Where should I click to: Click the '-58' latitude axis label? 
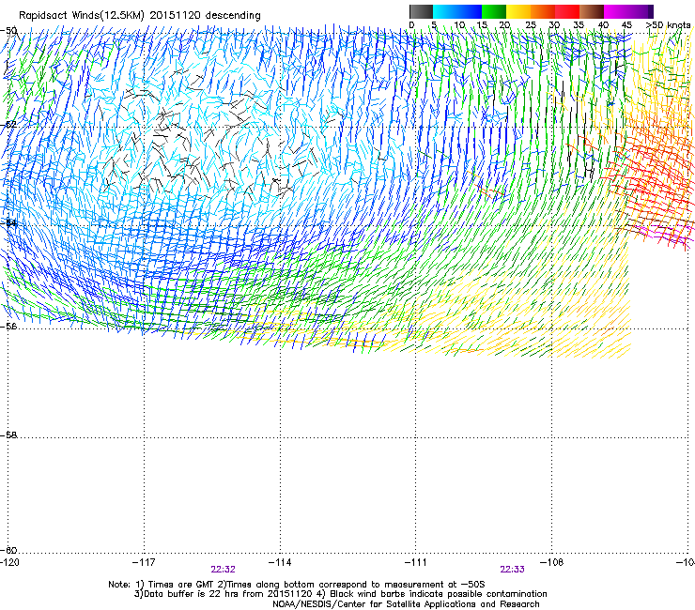click(8, 435)
